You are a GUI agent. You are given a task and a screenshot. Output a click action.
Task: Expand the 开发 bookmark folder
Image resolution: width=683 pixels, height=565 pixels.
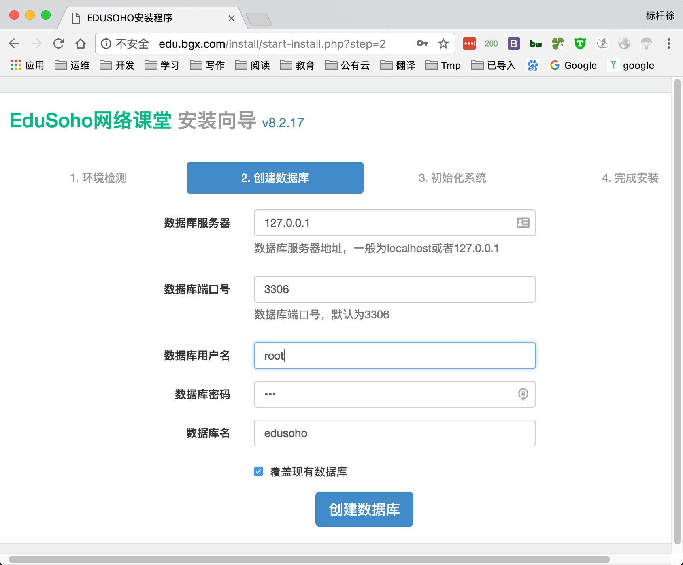pos(117,65)
